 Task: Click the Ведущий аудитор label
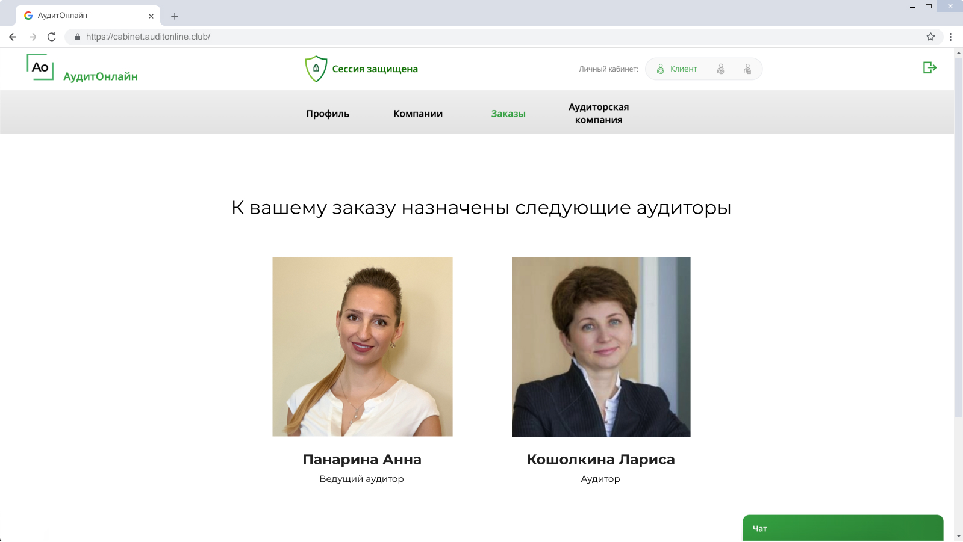pyautogui.click(x=361, y=479)
